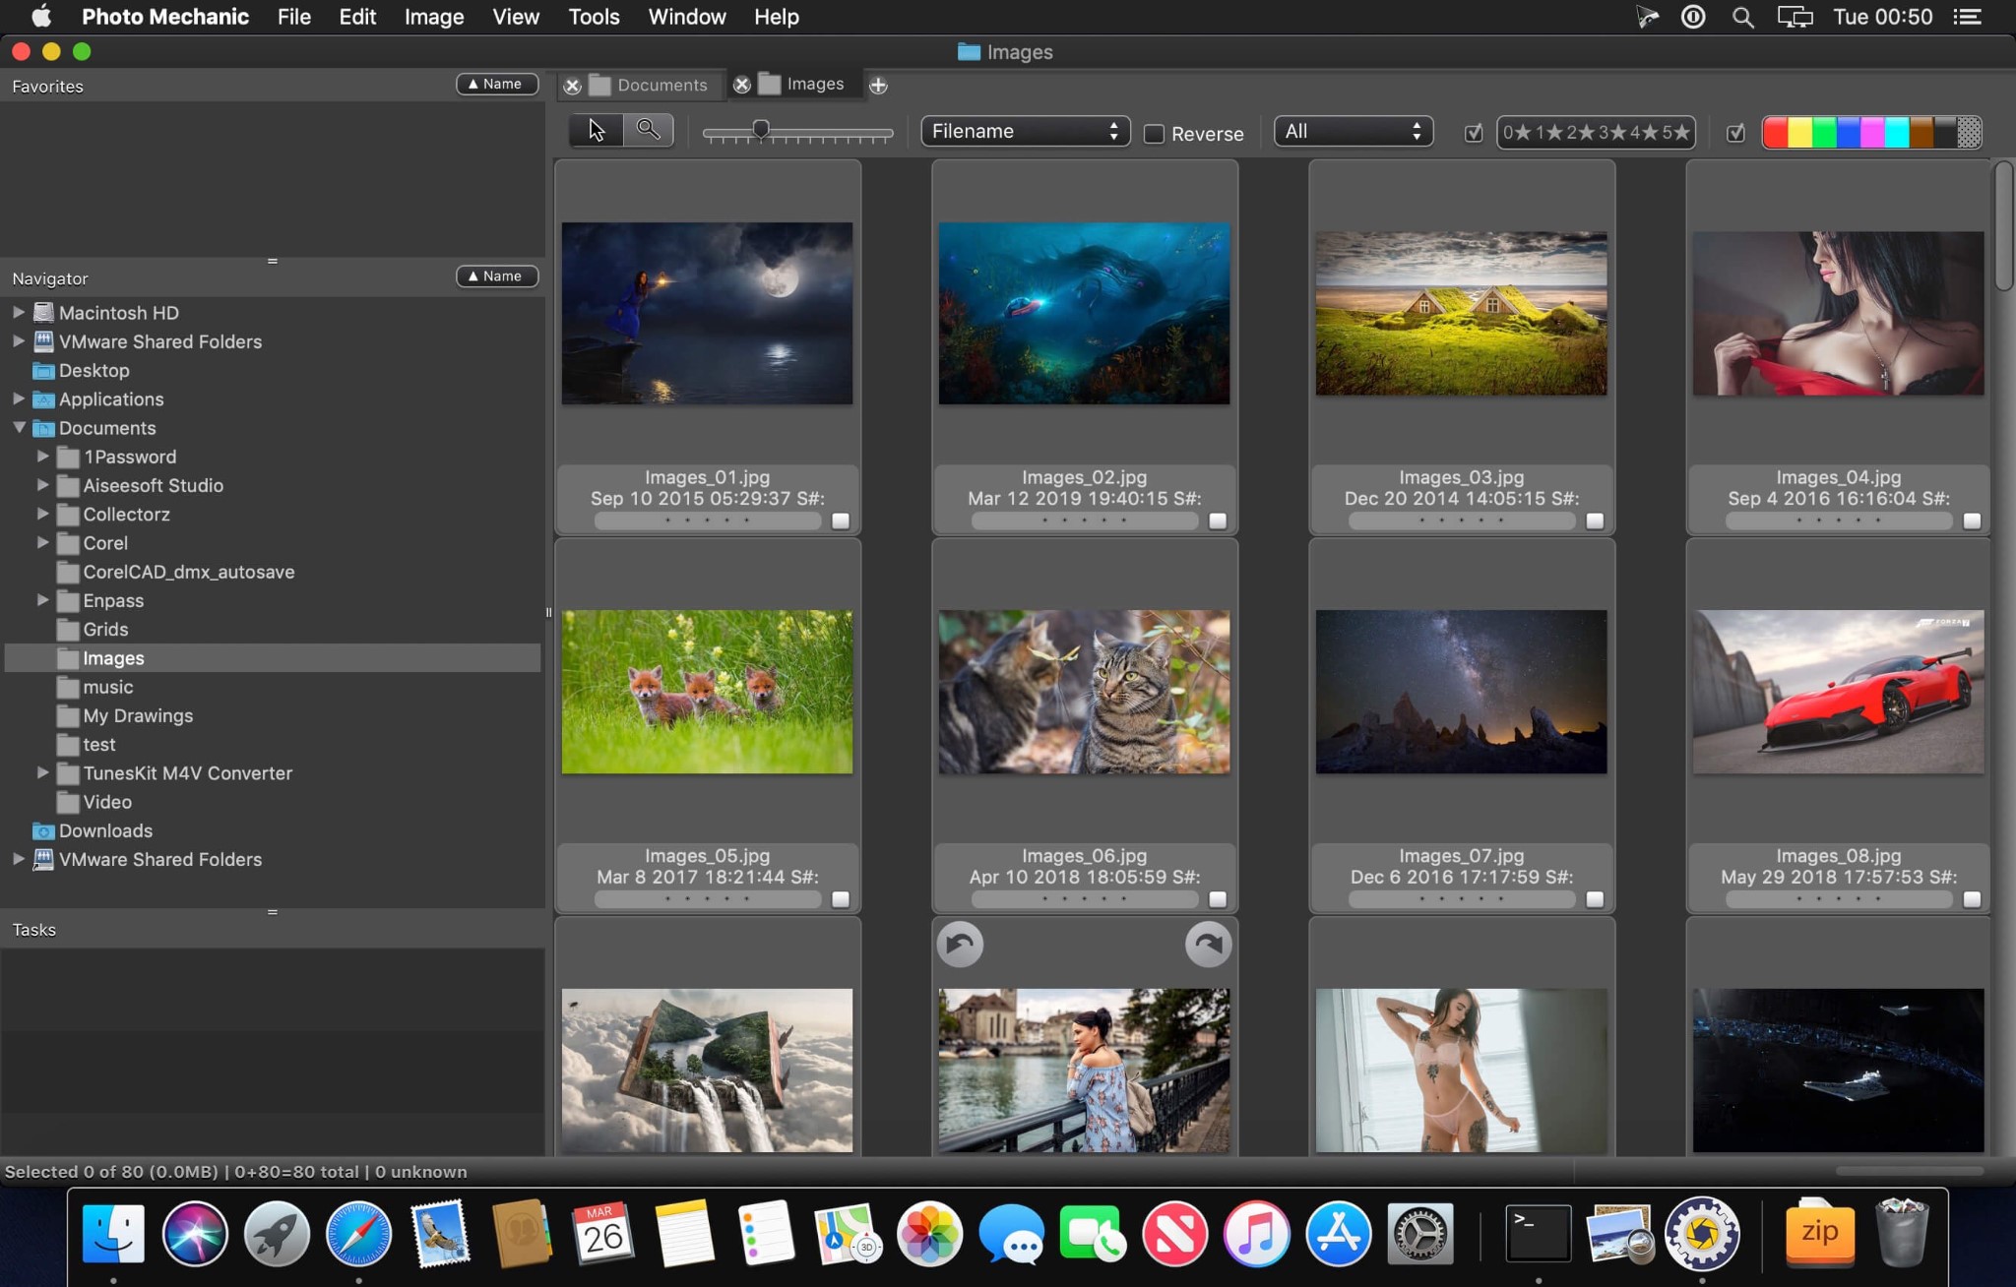
Task: Open the Filename sort dropdown menu
Action: pyautogui.click(x=1024, y=131)
